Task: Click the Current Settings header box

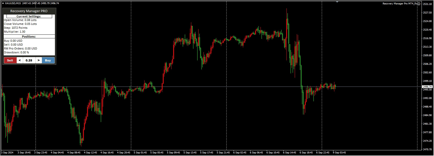Action: [x=29, y=16]
